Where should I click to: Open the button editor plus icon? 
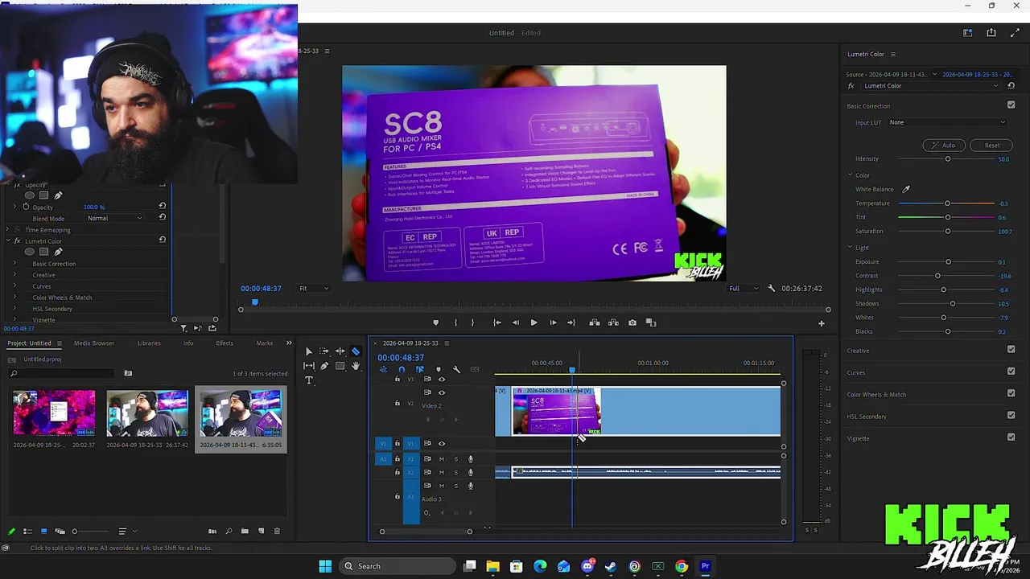822,323
